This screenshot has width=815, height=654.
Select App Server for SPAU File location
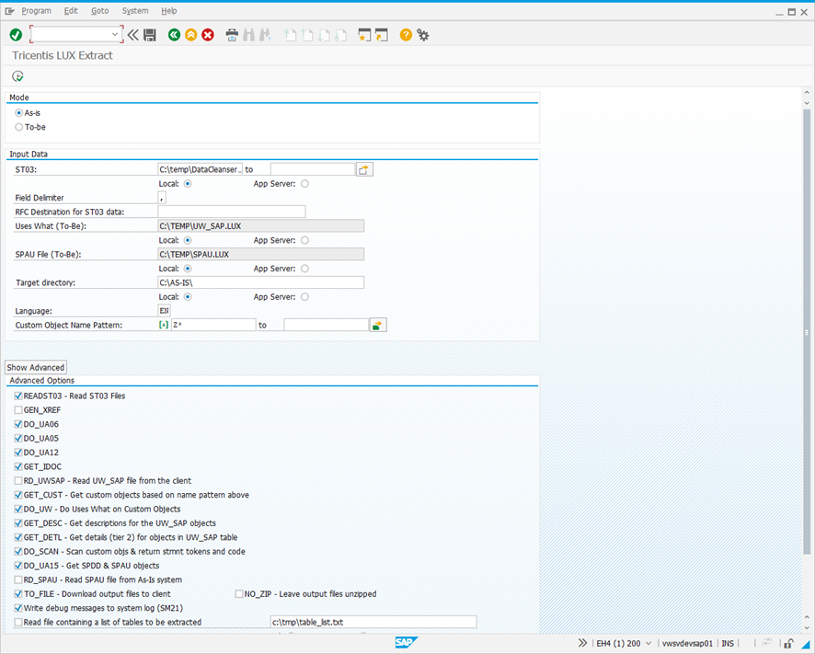point(304,268)
